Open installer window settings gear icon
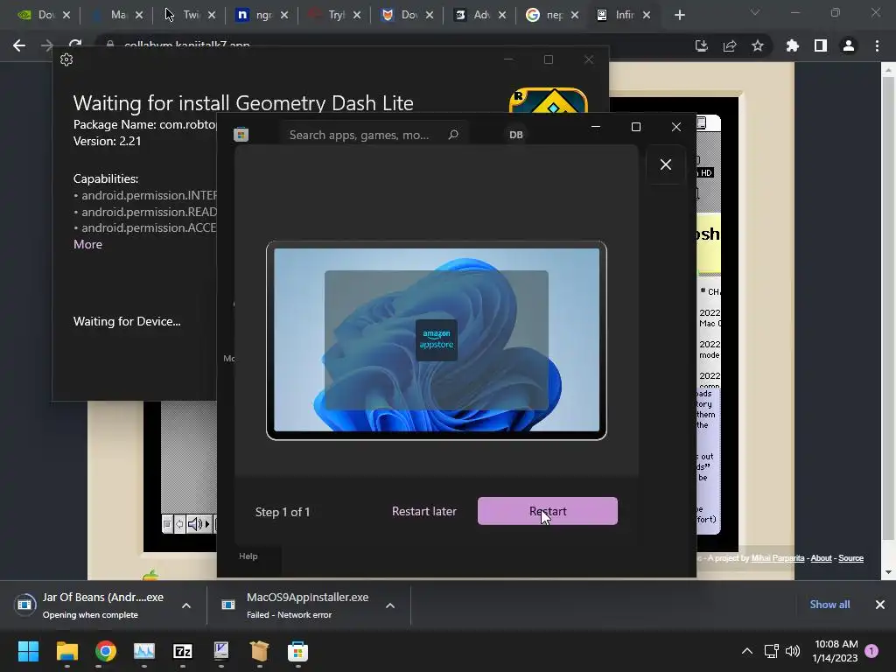 click(x=66, y=59)
